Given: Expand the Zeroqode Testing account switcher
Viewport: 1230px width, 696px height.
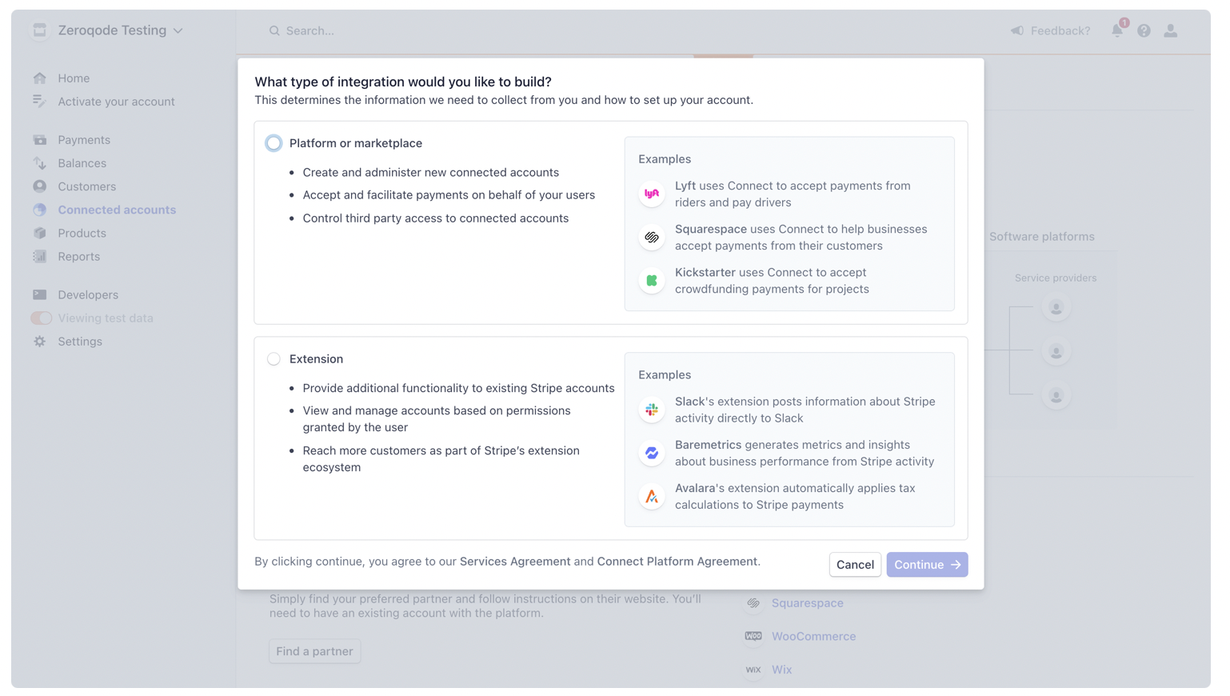Looking at the screenshot, I should [112, 30].
